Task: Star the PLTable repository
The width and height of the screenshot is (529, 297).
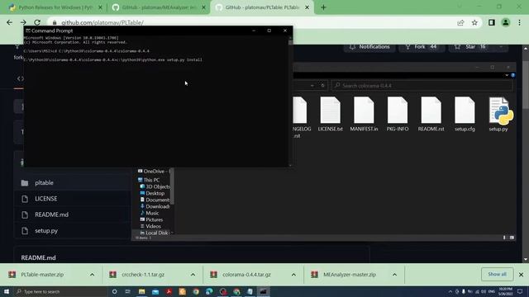Action: [x=470, y=47]
